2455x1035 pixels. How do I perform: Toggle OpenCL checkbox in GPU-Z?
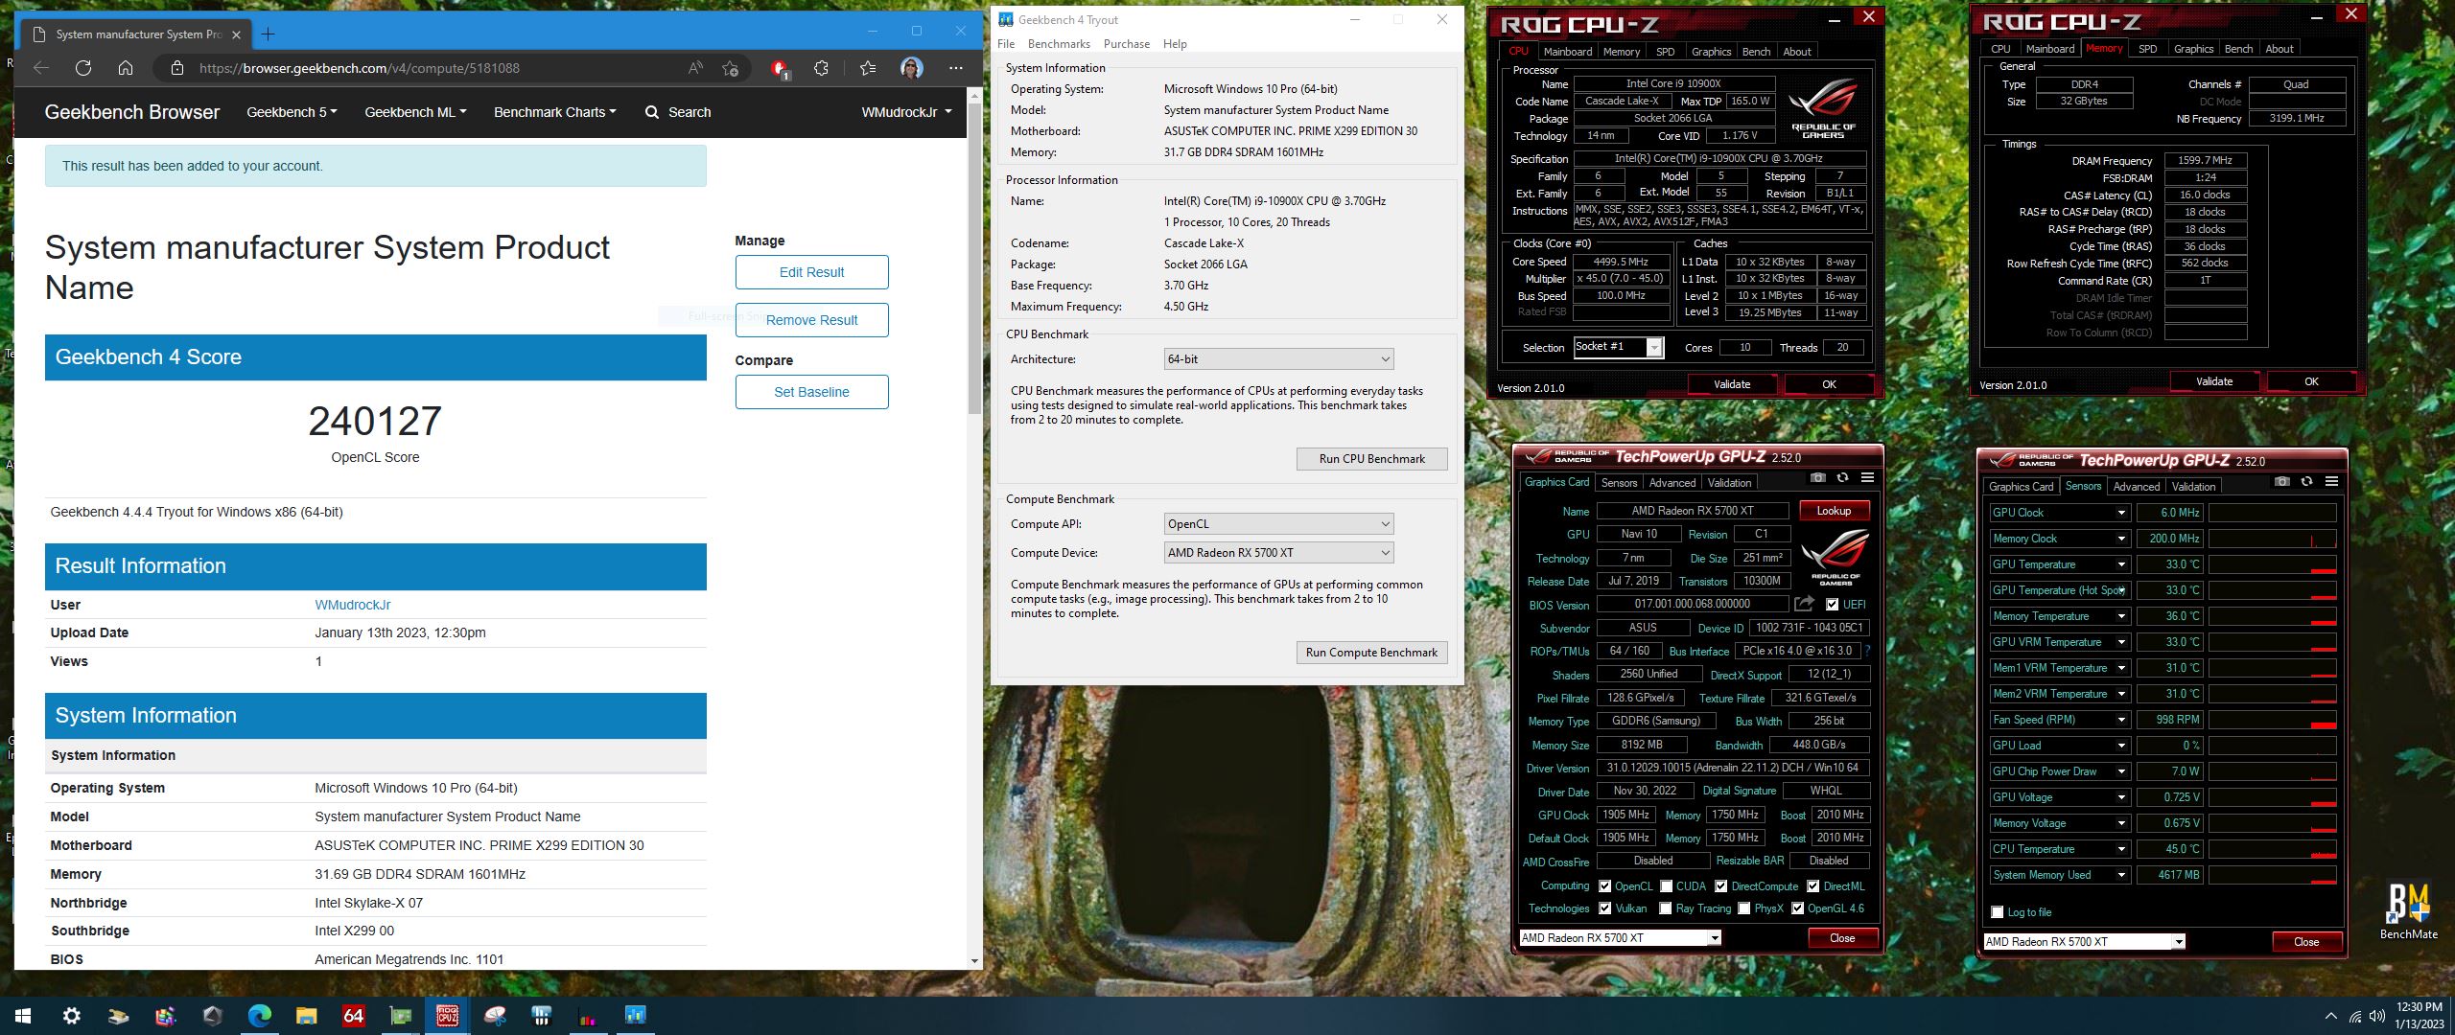tap(1604, 886)
